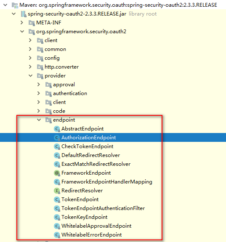Select the AuthorizationEndpoint class

(x=89, y=138)
